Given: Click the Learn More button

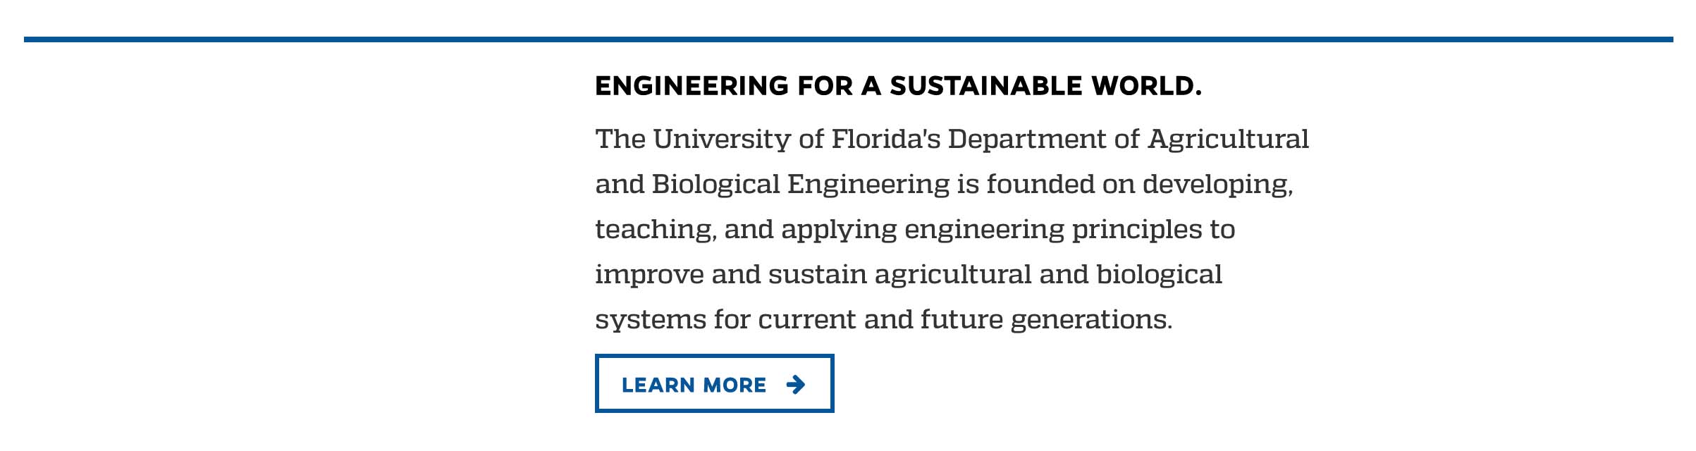Looking at the screenshot, I should pos(713,383).
